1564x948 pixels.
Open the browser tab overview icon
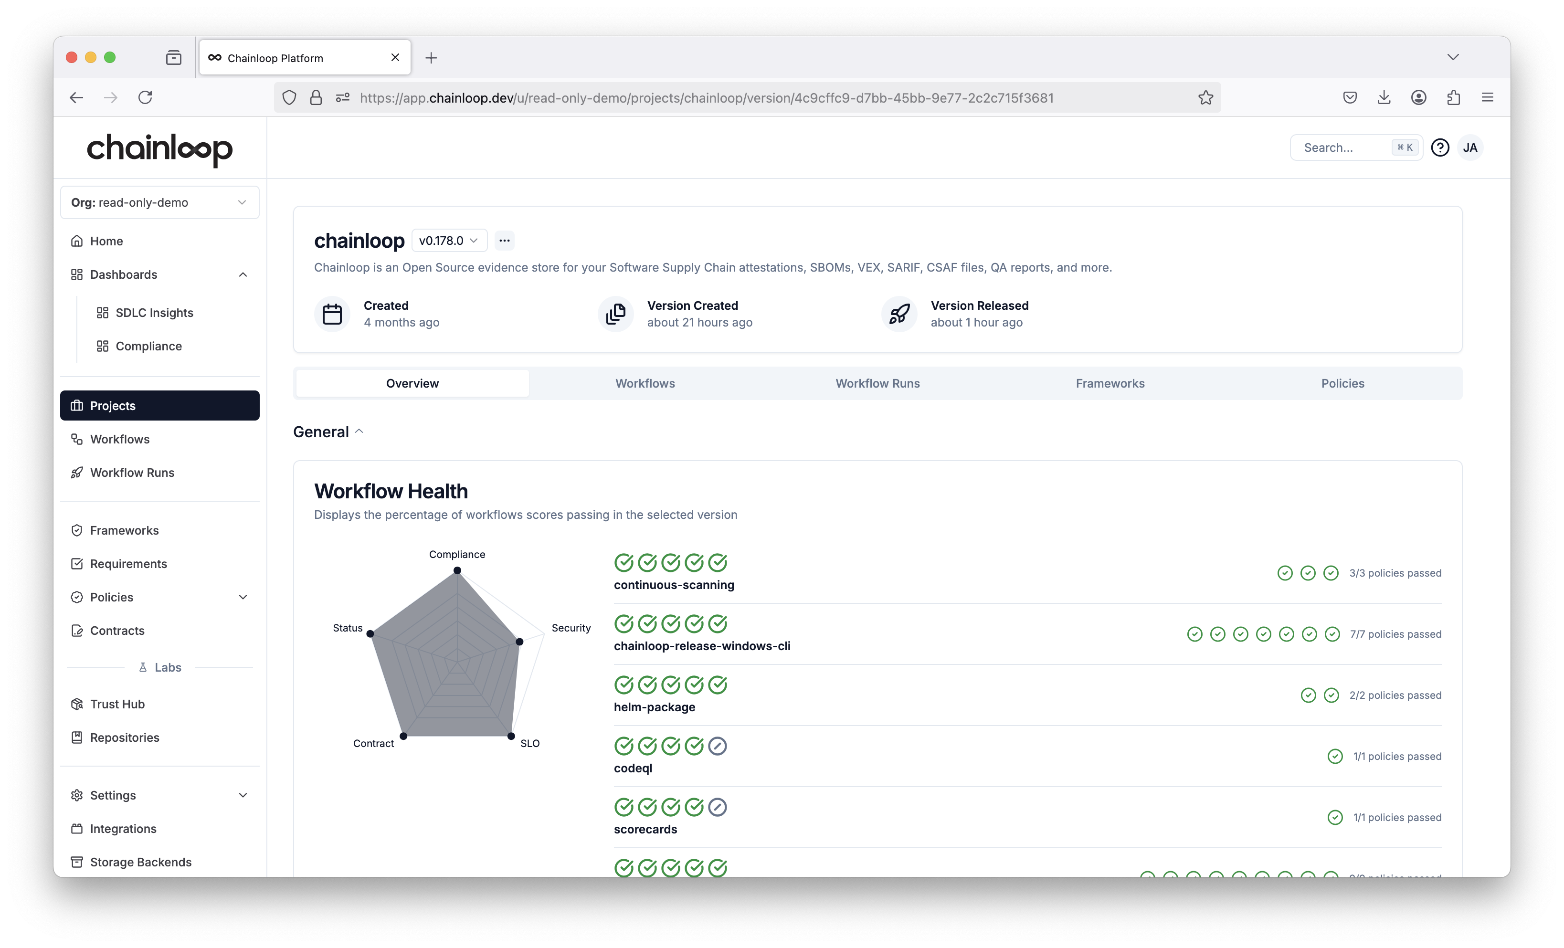click(173, 58)
